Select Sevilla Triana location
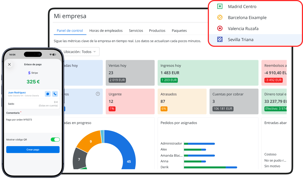303x179 pixels. [x=255, y=40]
